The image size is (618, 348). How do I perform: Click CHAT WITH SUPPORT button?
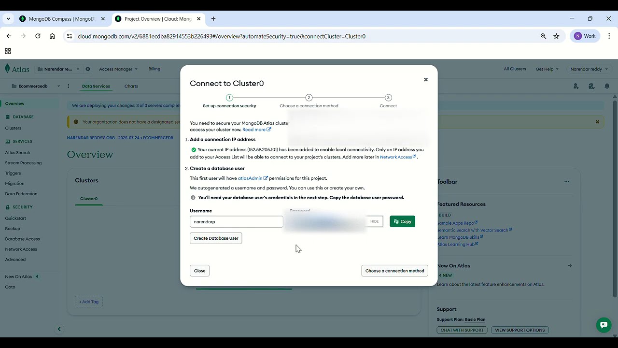click(462, 330)
